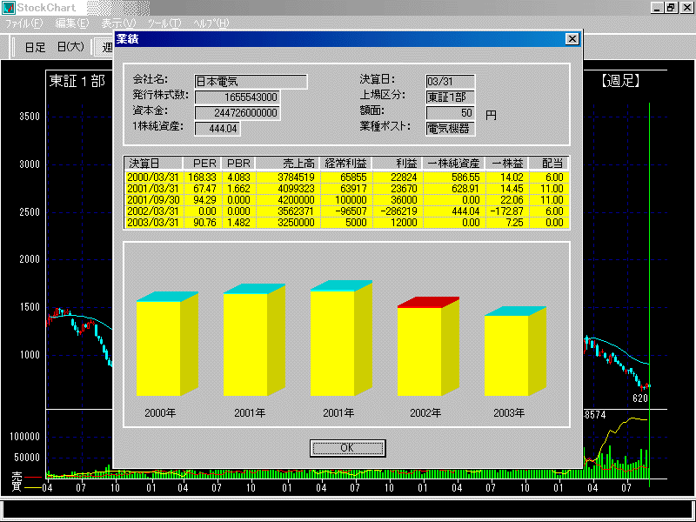Open the 編集(E) menu
696x522 pixels.
(x=72, y=23)
